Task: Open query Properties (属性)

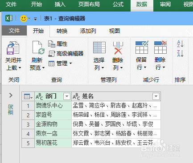Action: (x=58, y=44)
